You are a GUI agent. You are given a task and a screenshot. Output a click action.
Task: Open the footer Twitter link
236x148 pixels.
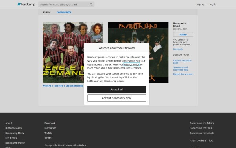coord(48,138)
